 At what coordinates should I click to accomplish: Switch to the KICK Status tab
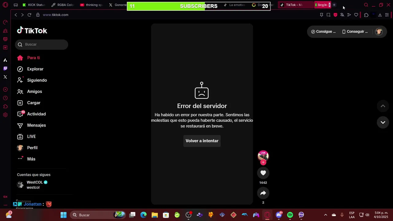[34, 5]
